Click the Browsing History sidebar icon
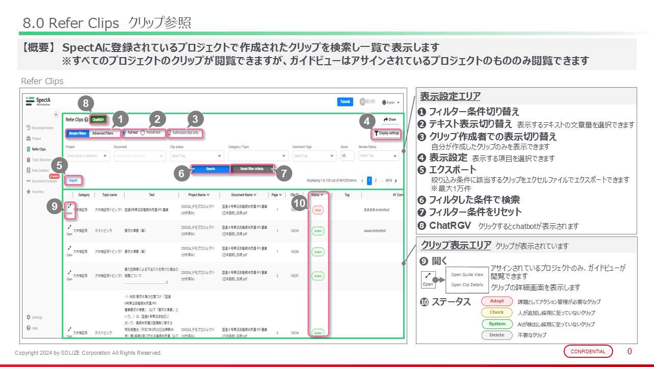 click(x=28, y=127)
